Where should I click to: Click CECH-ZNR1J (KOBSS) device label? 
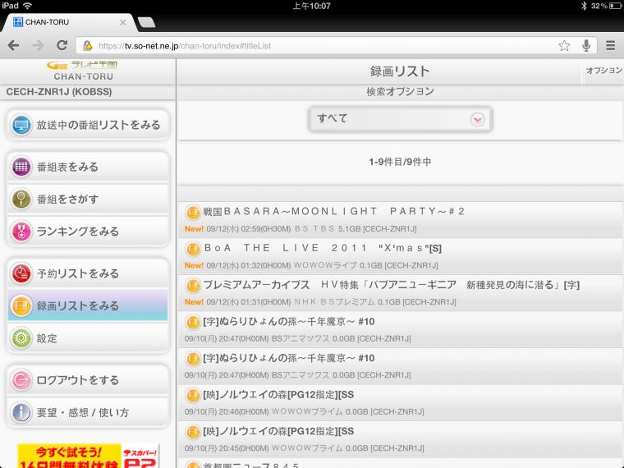pyautogui.click(x=59, y=92)
